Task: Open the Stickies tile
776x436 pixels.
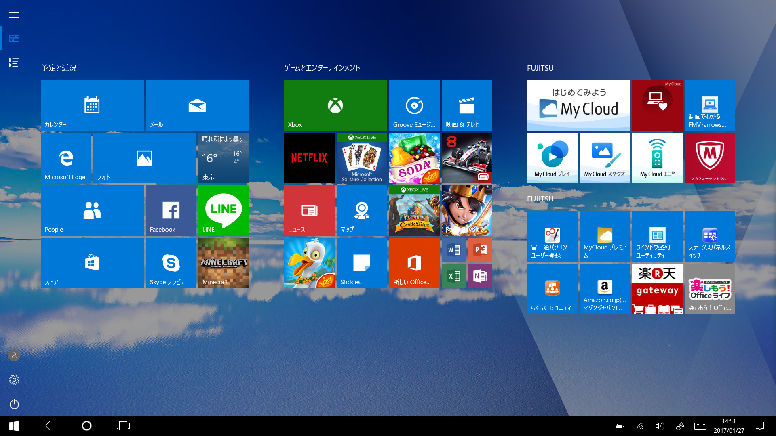Action: [x=362, y=263]
